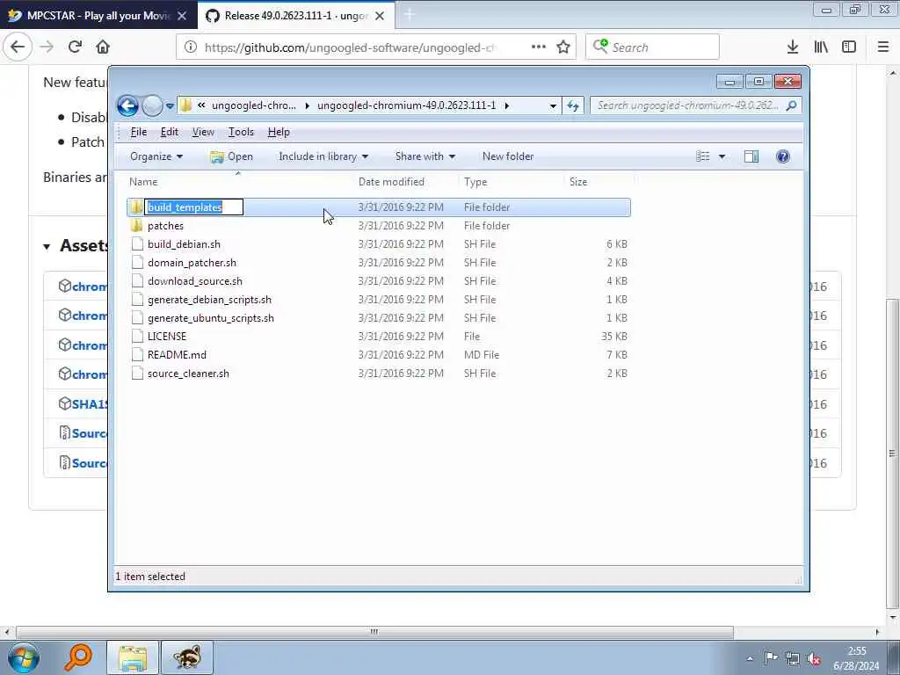Click the orange magnifier taskbar icon
The width and height of the screenshot is (900, 675).
(x=77, y=657)
